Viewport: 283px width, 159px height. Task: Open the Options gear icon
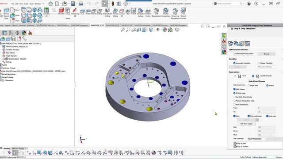[126, 4]
